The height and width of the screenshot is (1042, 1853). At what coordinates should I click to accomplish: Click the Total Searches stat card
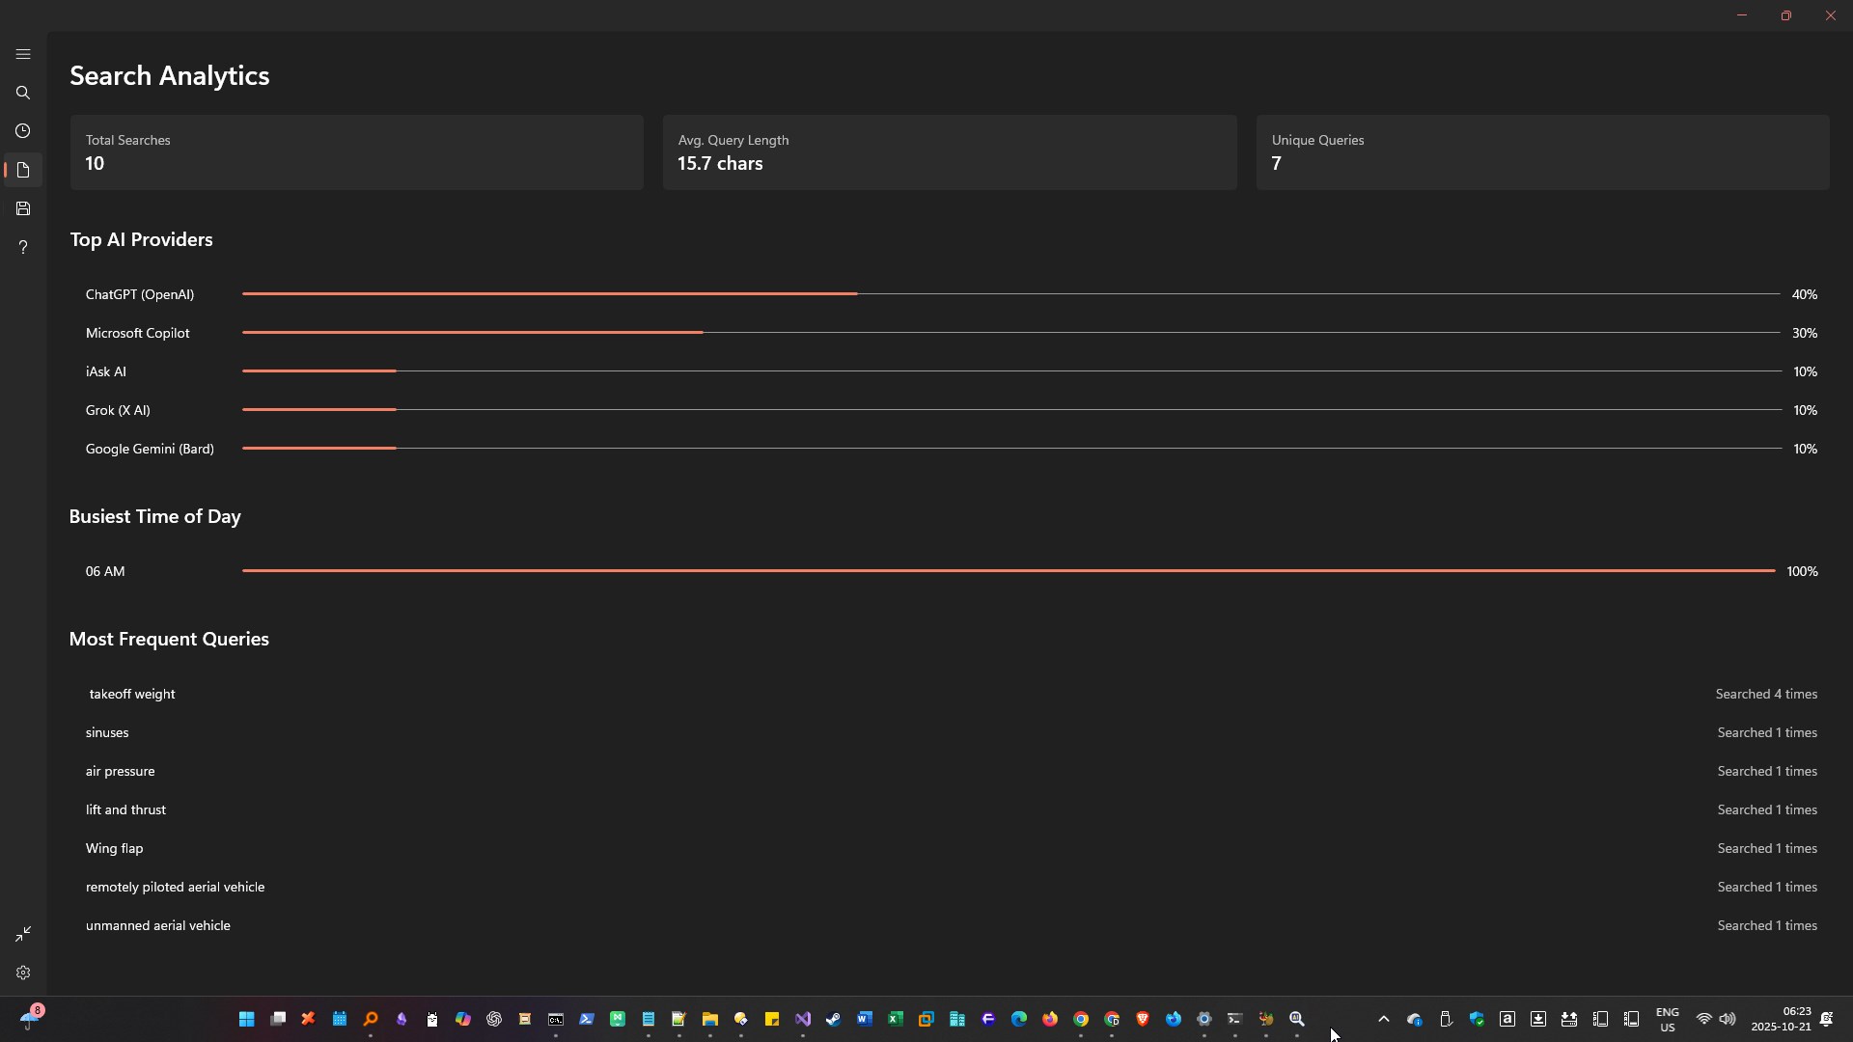356,152
